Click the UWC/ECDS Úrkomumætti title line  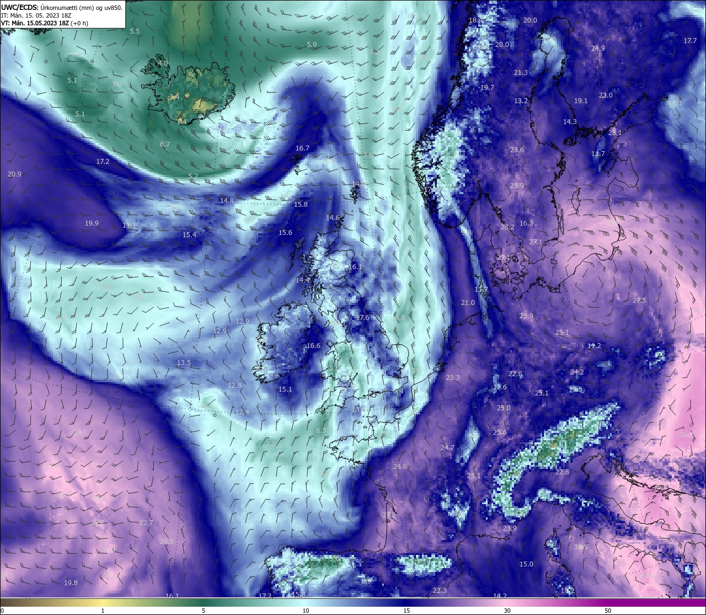62,7
